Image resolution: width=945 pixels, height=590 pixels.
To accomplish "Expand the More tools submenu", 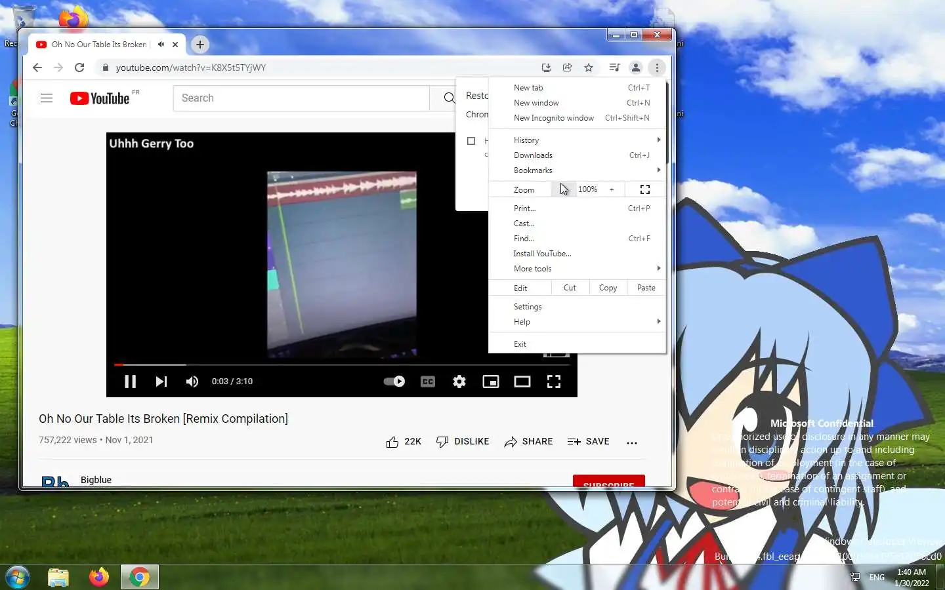I will [577, 269].
